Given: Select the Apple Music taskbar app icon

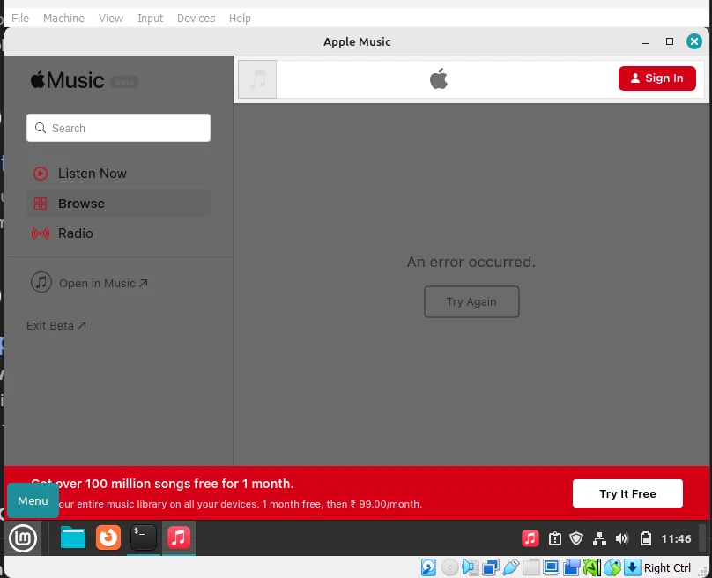Looking at the screenshot, I should (x=179, y=537).
